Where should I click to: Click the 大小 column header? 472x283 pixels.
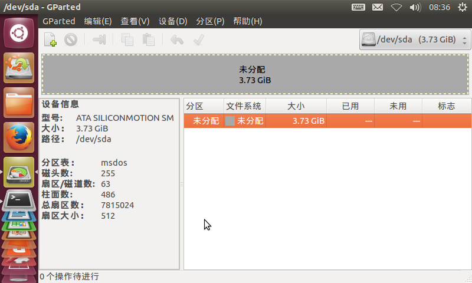(x=296, y=106)
